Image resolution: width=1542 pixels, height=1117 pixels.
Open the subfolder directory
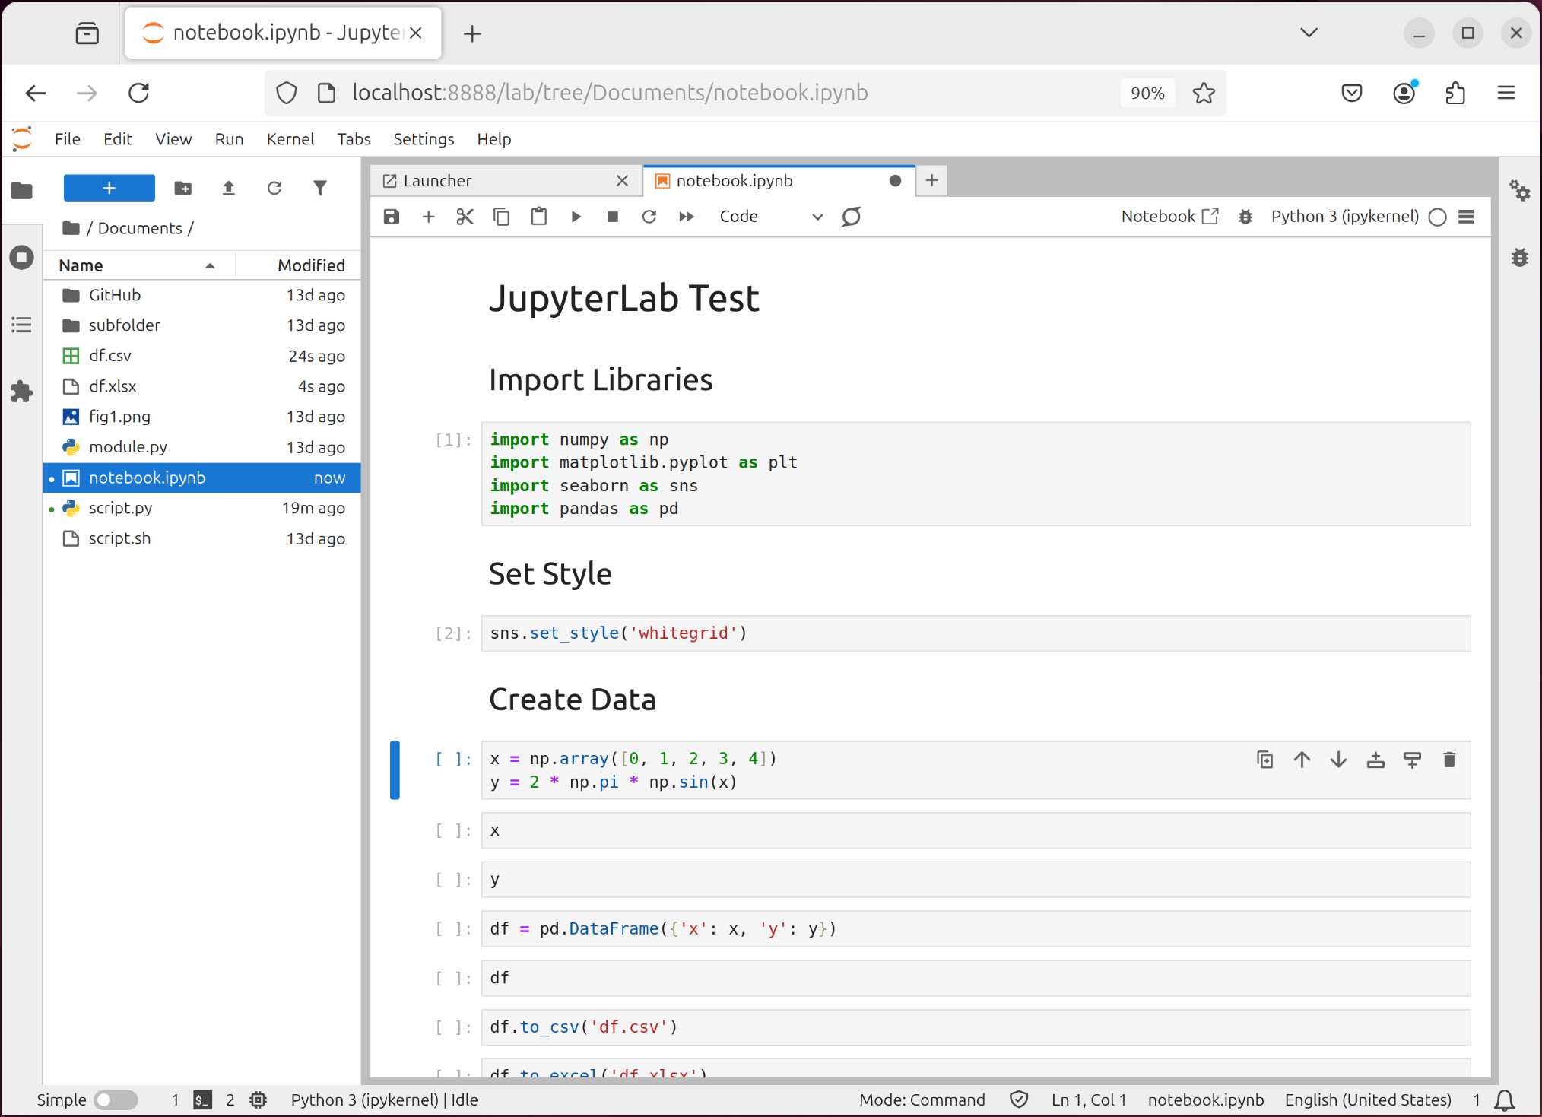coord(202,325)
